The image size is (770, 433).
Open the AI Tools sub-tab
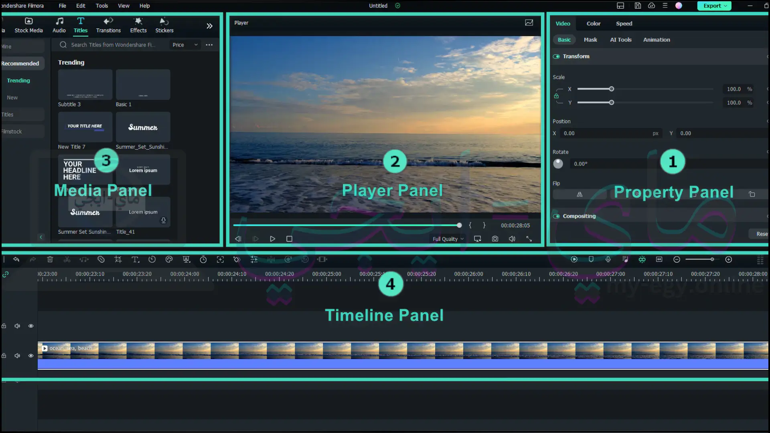(x=621, y=40)
